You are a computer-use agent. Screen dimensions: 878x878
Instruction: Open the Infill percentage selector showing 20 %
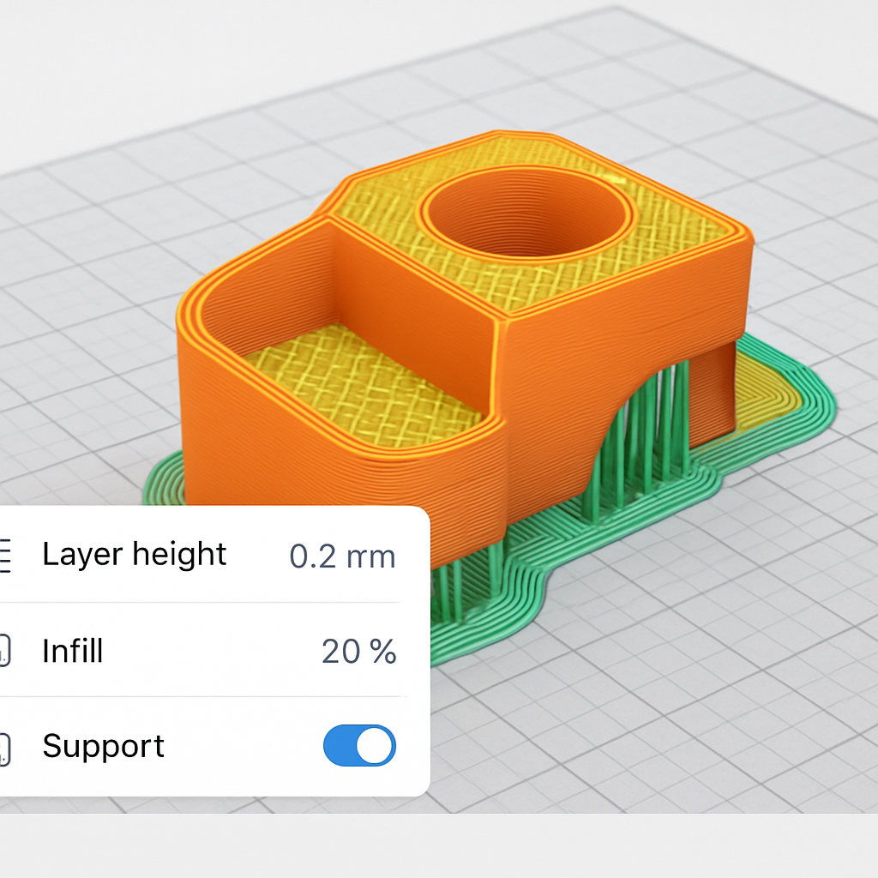pyautogui.click(x=358, y=652)
